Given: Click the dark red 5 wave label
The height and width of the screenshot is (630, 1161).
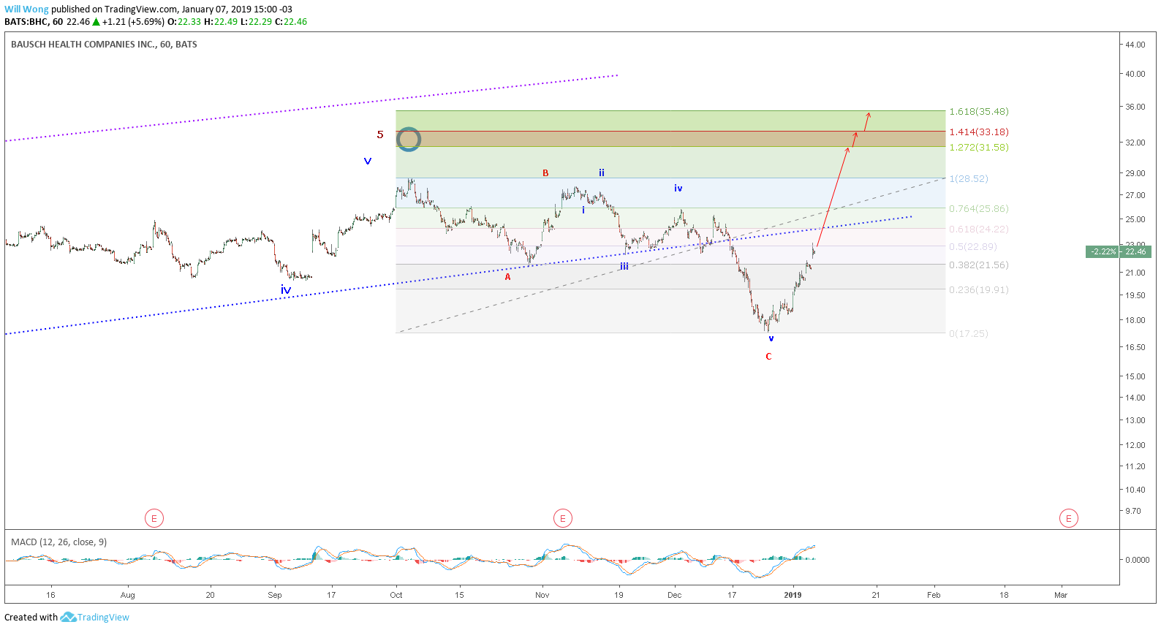Looking at the screenshot, I should coord(380,134).
